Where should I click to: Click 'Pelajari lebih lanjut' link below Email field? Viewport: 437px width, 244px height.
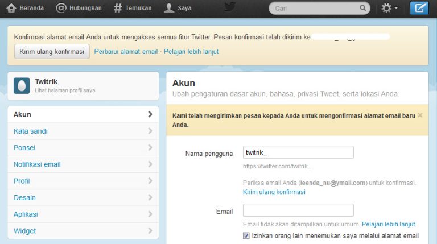[389, 224]
